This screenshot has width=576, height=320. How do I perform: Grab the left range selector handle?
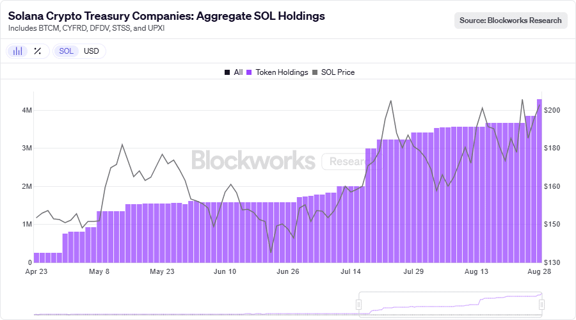359,305
